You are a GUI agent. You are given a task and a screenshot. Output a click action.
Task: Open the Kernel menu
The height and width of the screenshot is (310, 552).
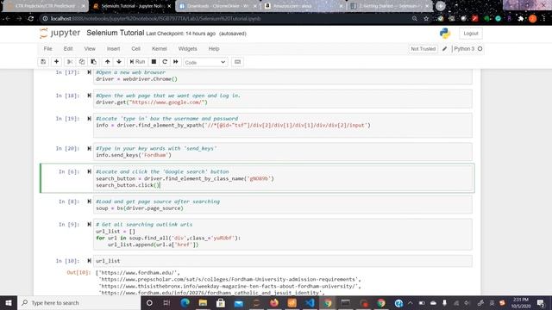159,49
